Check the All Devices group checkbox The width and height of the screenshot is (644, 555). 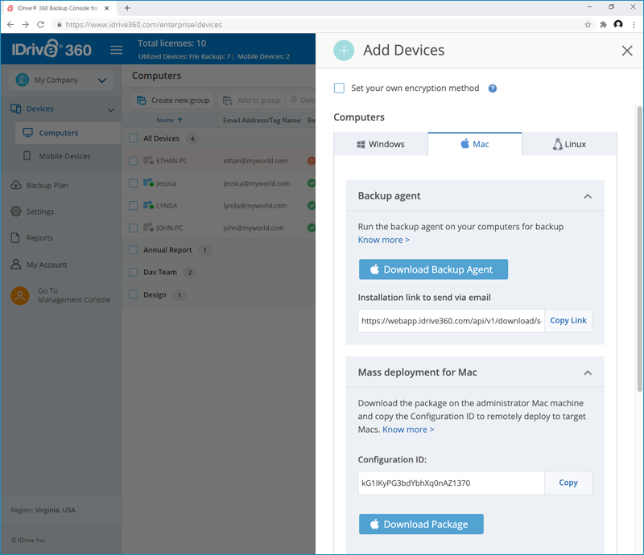tap(133, 138)
